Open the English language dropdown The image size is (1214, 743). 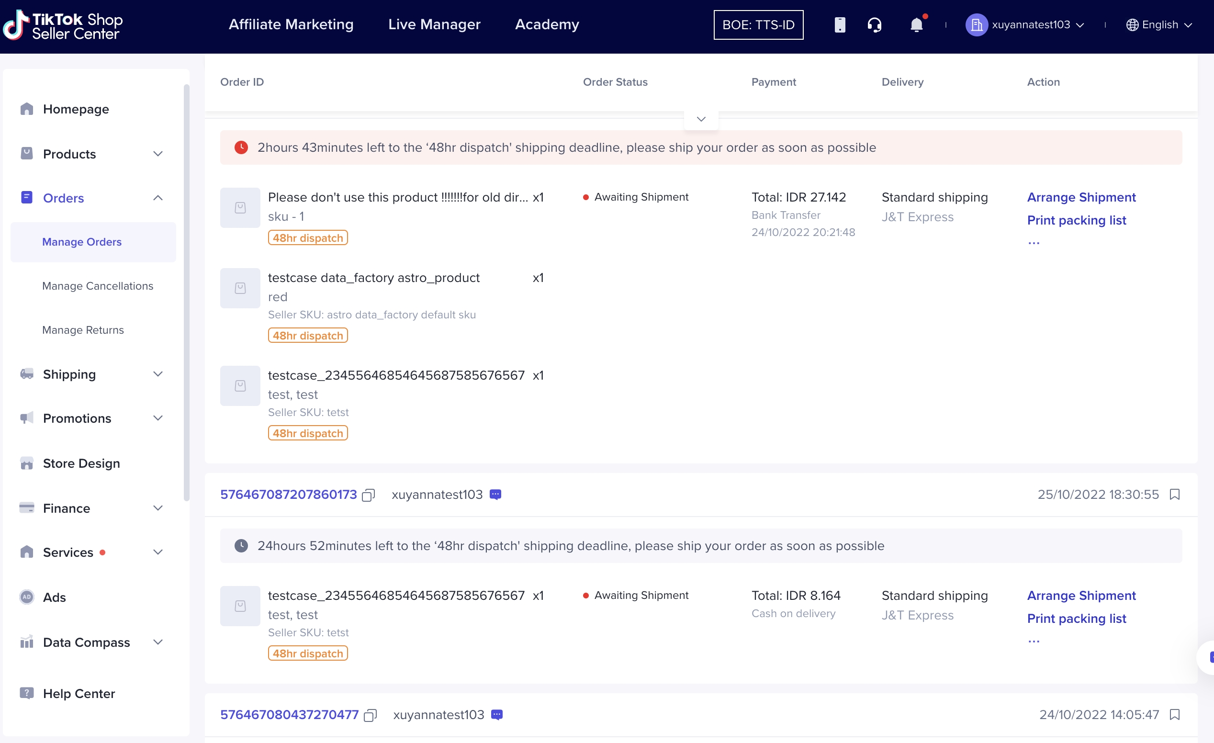[x=1159, y=24]
